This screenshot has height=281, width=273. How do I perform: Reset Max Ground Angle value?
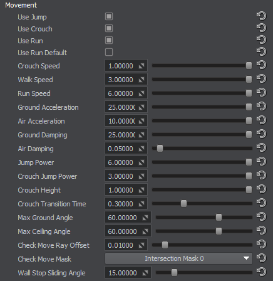(261, 216)
